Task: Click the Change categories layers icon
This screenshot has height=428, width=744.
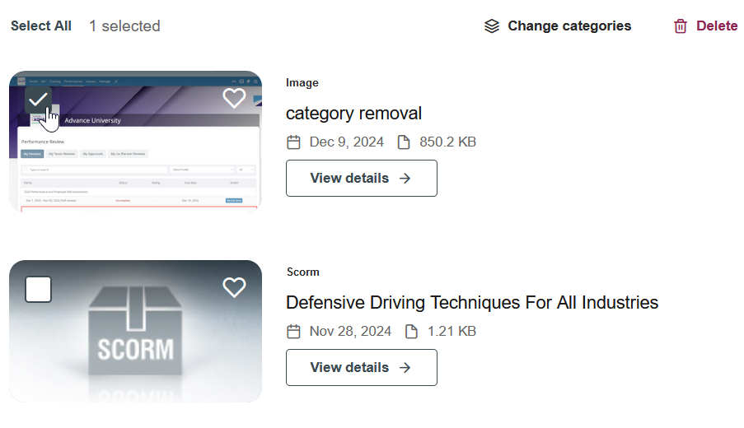Action: tap(492, 26)
